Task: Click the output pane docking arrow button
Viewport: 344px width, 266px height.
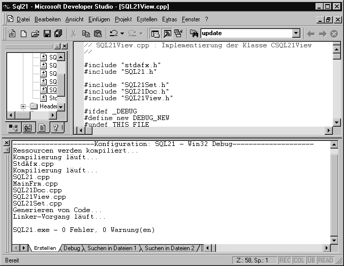Action: click(x=7, y=150)
